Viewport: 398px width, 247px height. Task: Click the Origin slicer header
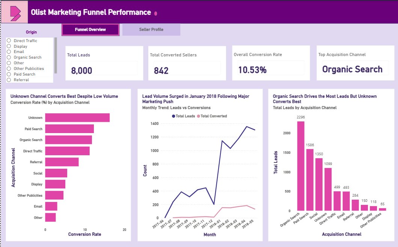pyautogui.click(x=31, y=32)
